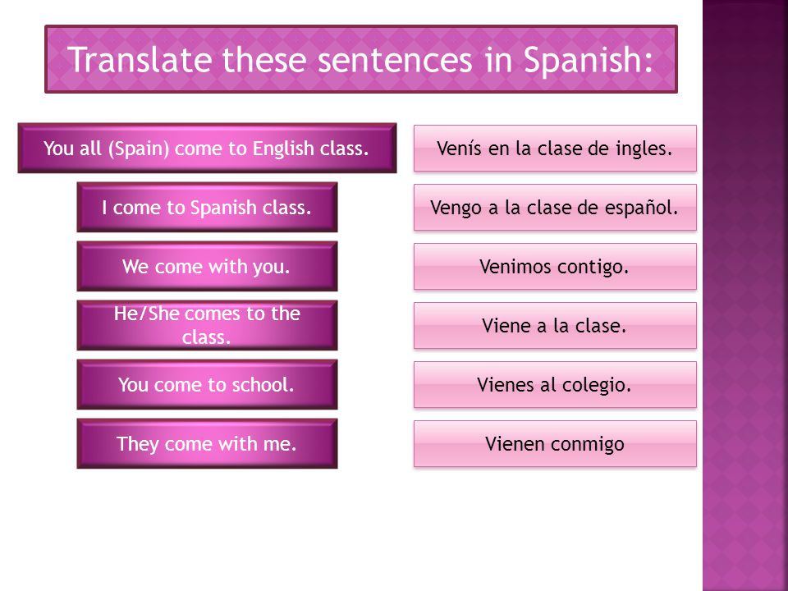The height and width of the screenshot is (591, 788).
Task: Click the "Vienen conmigo" answer box
Action: coord(555,444)
